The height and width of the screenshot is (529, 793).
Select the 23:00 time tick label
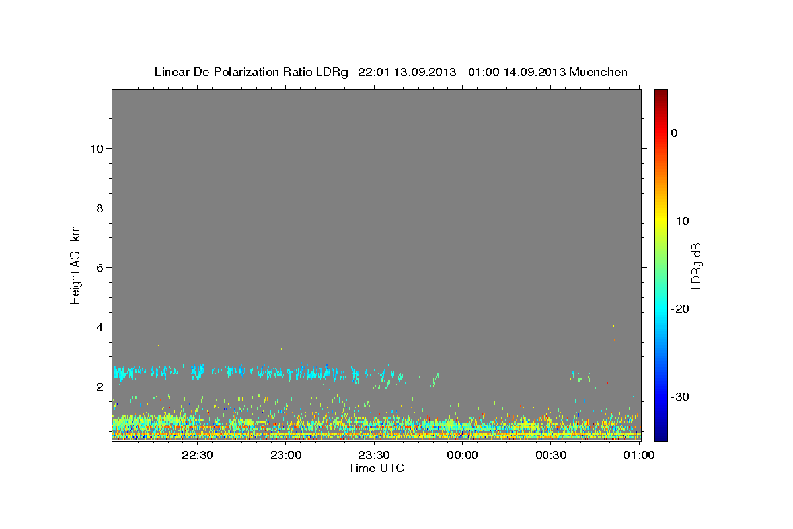285,455
